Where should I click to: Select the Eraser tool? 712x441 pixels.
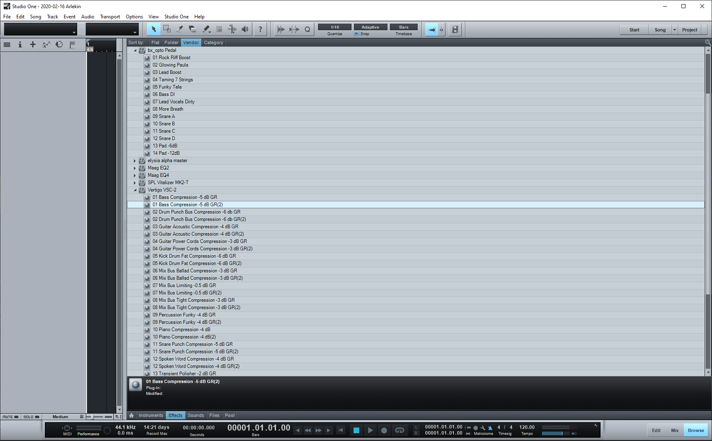[x=193, y=29]
